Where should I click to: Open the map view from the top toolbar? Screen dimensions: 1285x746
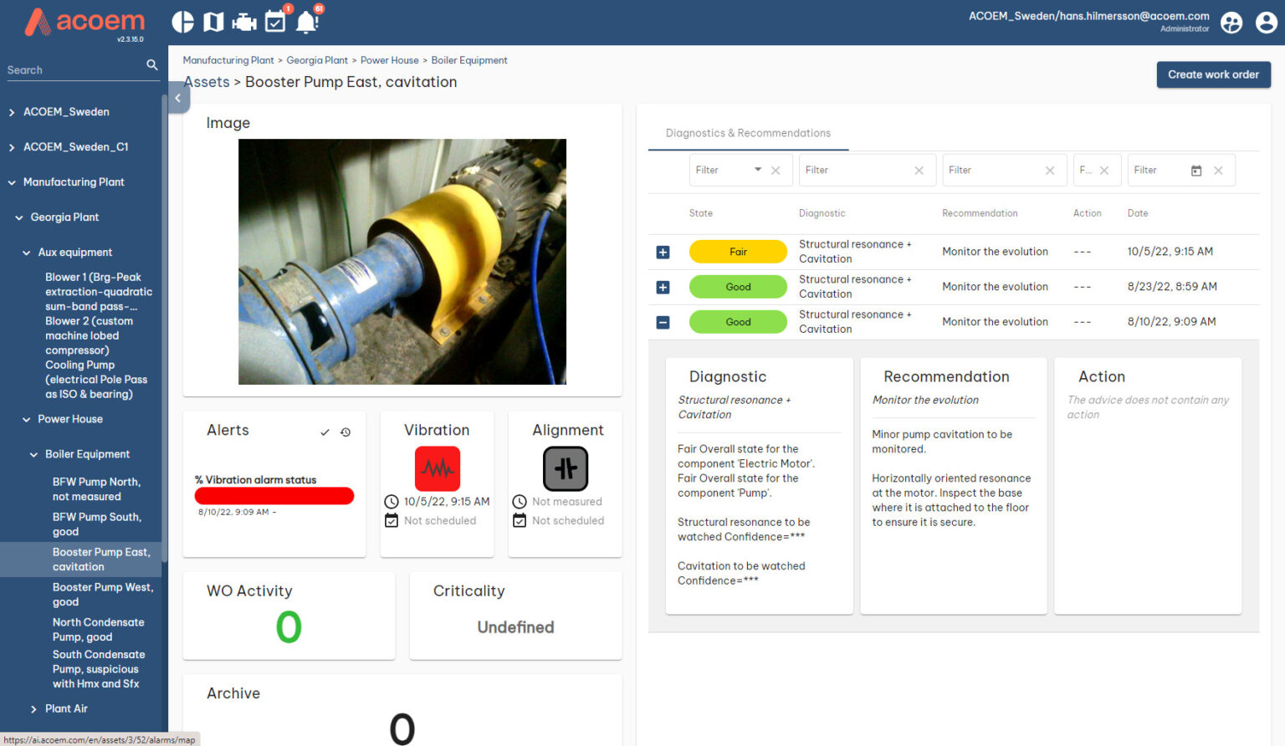pyautogui.click(x=213, y=21)
